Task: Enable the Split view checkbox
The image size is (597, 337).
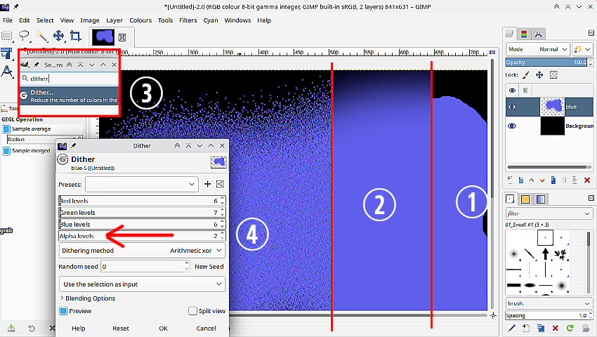Action: (192, 311)
